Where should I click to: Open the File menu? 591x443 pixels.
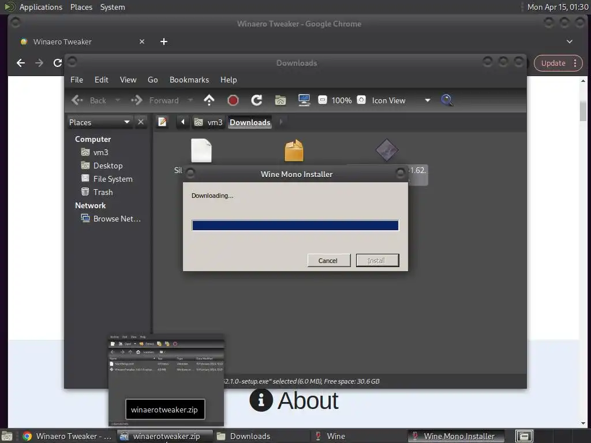point(77,80)
